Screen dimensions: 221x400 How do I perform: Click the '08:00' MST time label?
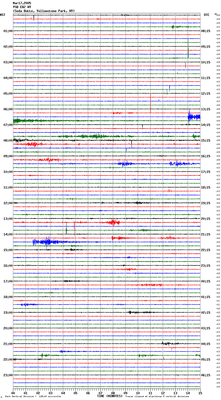point(8,141)
